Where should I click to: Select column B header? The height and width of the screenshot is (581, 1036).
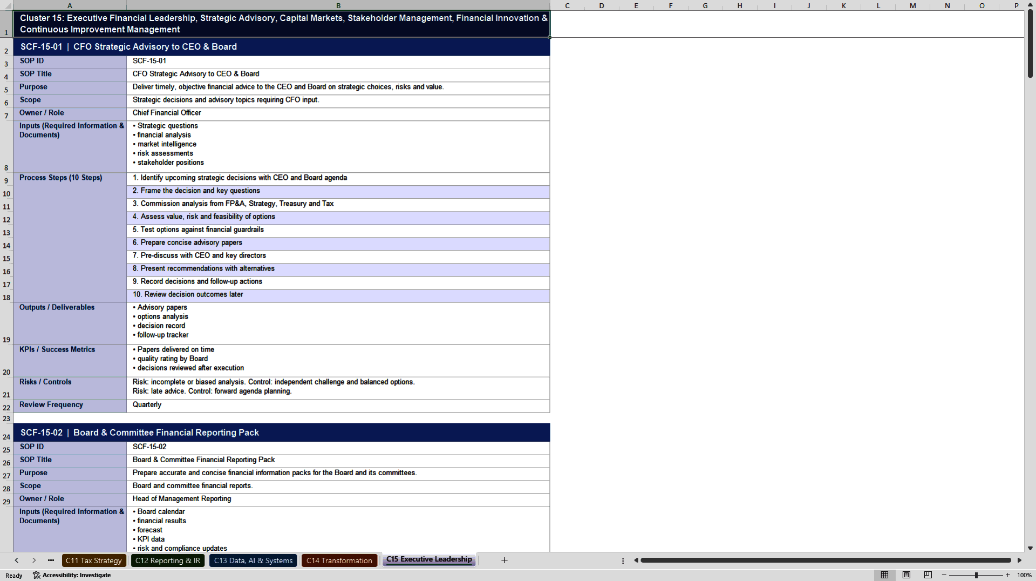[x=338, y=5]
